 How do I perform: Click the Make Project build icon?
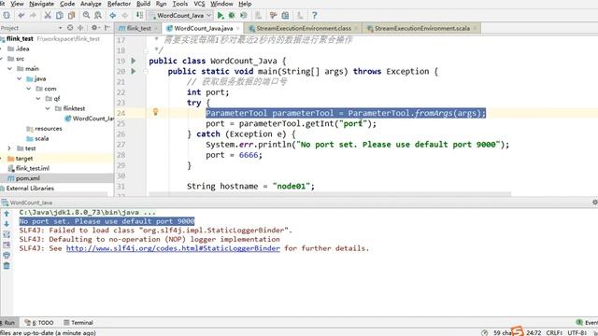pyautogui.click(x=139, y=16)
